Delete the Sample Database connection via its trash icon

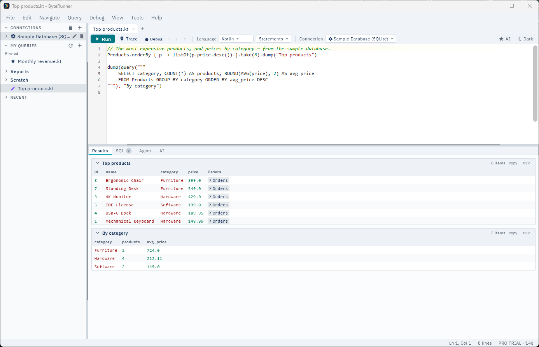pyautogui.click(x=82, y=36)
